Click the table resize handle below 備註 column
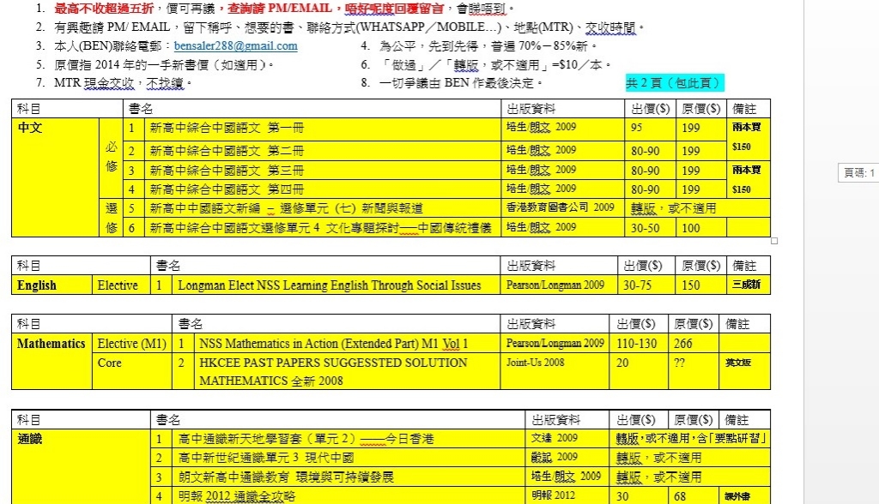The image size is (879, 504). [774, 241]
